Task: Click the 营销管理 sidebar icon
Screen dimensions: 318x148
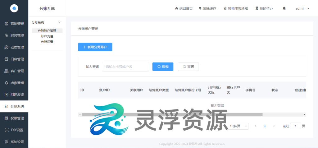Action: coord(7,24)
